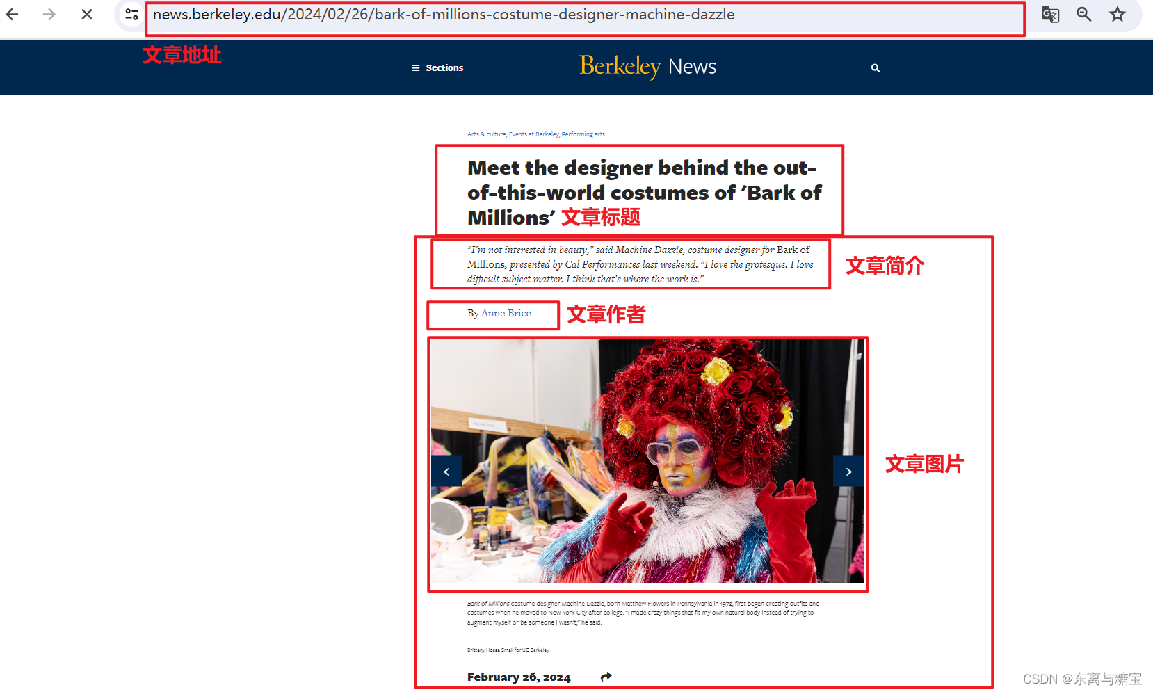Image resolution: width=1153 pixels, height=692 pixels.
Task: Show the previous slide with the left arrow
Action: pos(446,472)
